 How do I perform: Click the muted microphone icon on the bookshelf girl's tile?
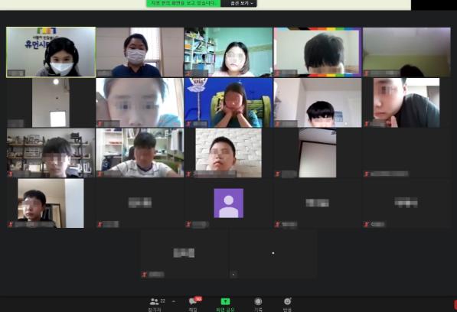[x=188, y=73]
